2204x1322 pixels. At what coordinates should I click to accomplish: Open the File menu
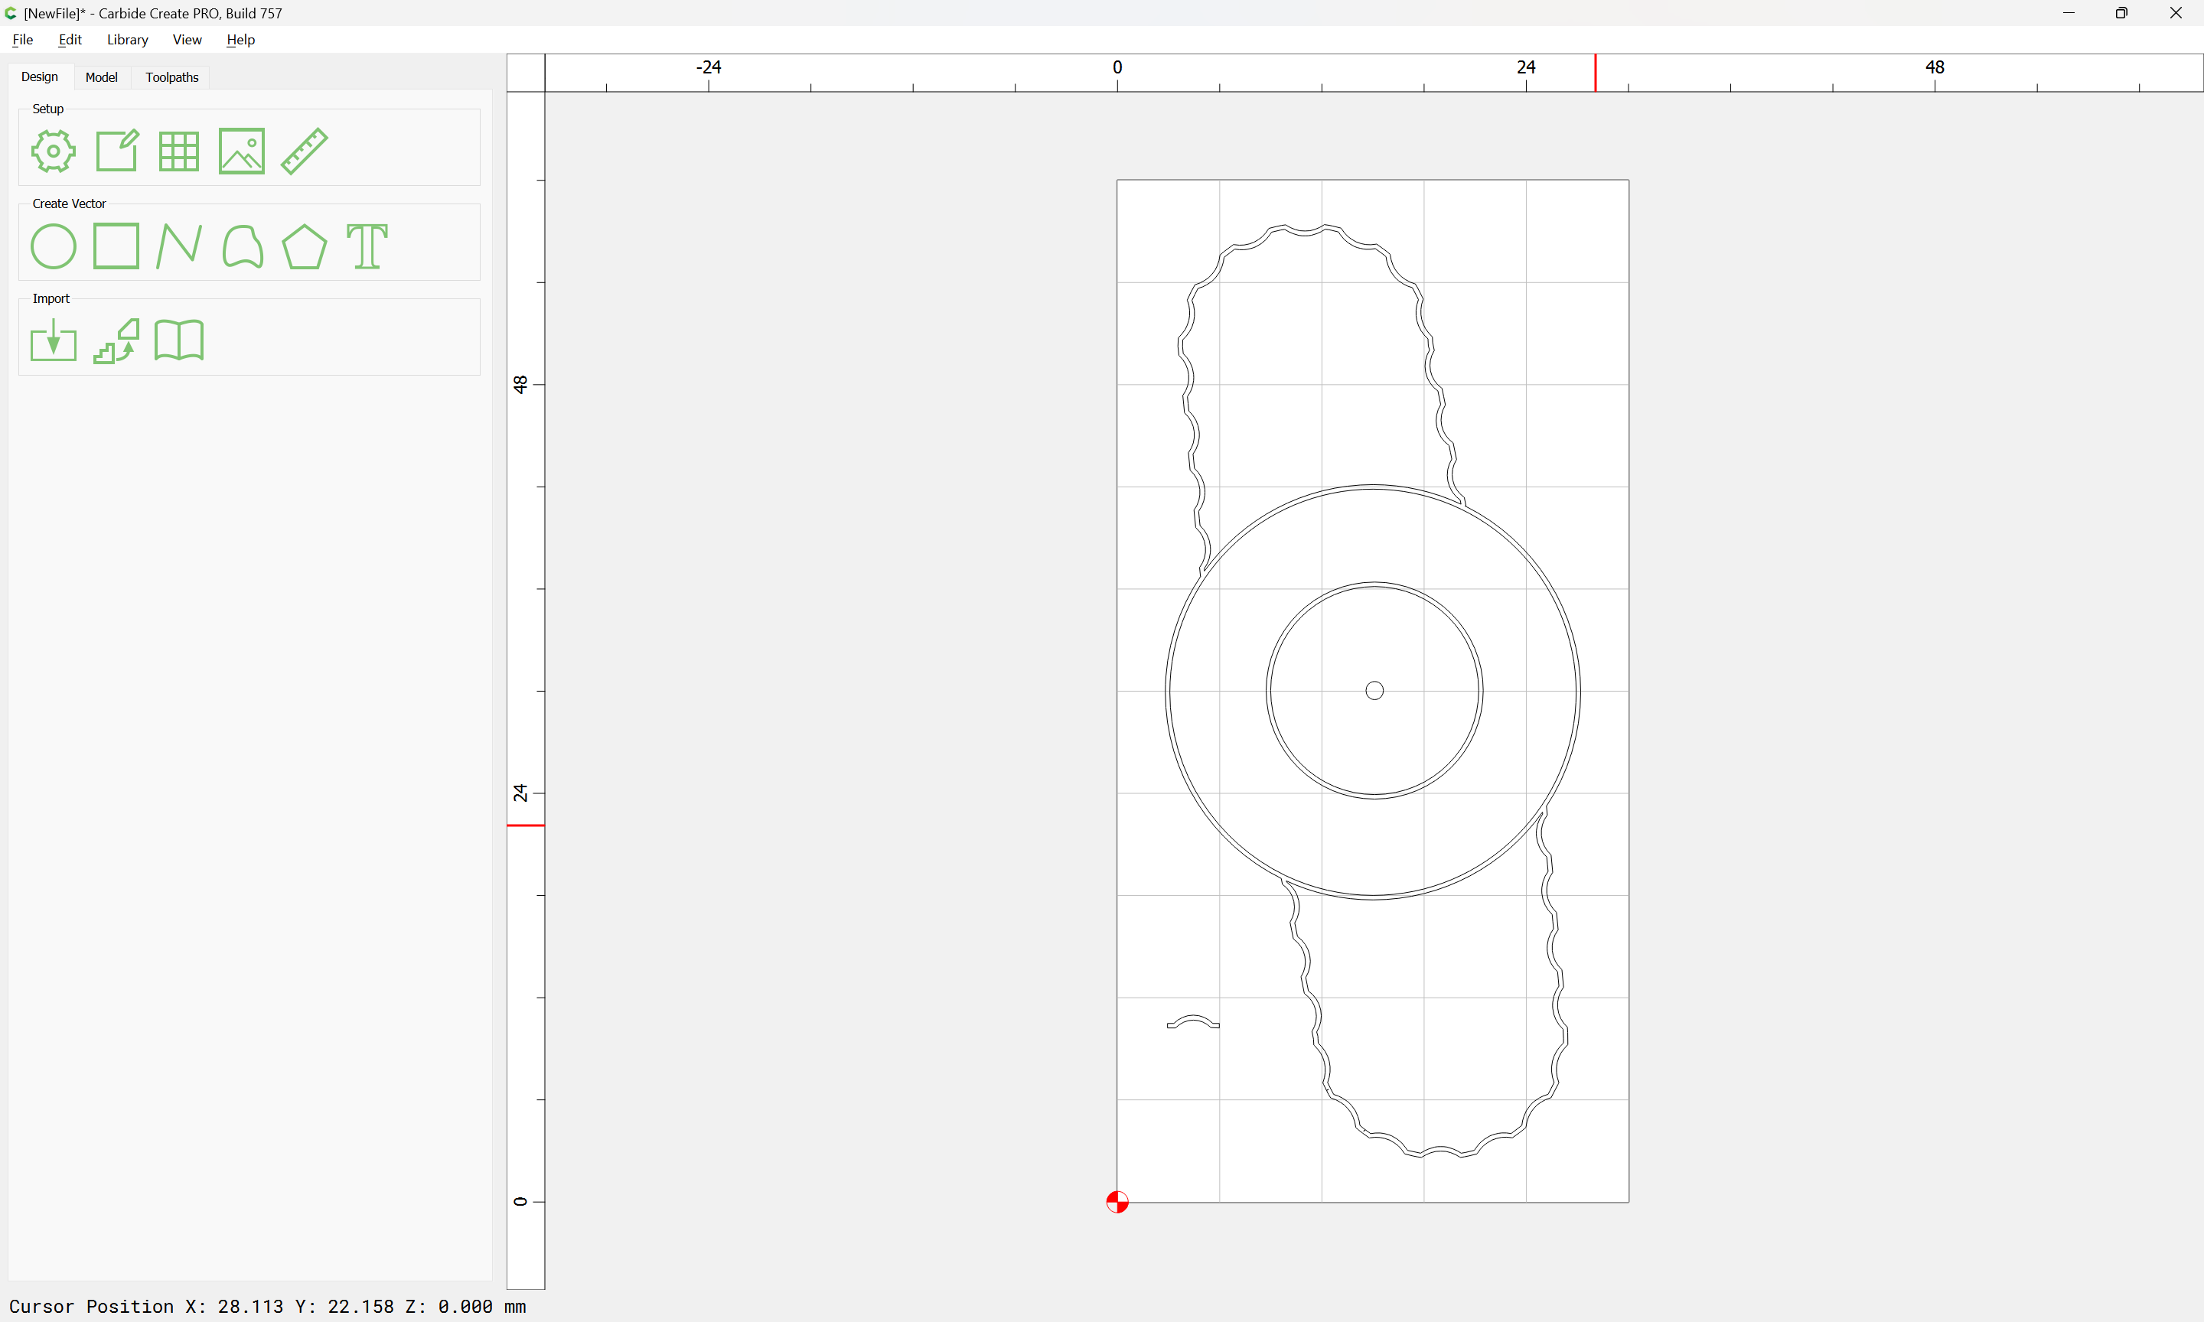click(23, 39)
